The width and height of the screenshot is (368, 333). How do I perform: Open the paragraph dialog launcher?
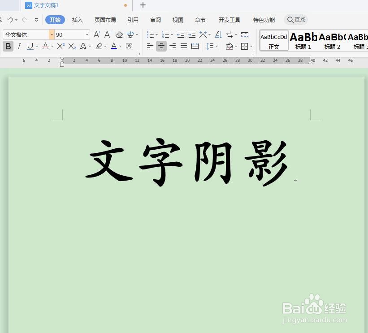pyautogui.click(x=253, y=54)
